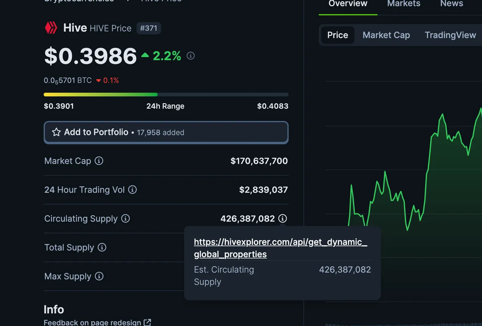The width and height of the screenshot is (482, 326).
Task: Click the info icon beside 2.2% change
Action: [x=191, y=56]
